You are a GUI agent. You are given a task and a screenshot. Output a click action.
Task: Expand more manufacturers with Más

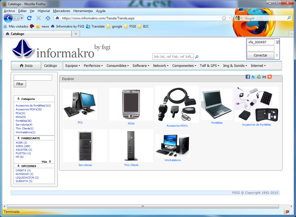(x=47, y=162)
